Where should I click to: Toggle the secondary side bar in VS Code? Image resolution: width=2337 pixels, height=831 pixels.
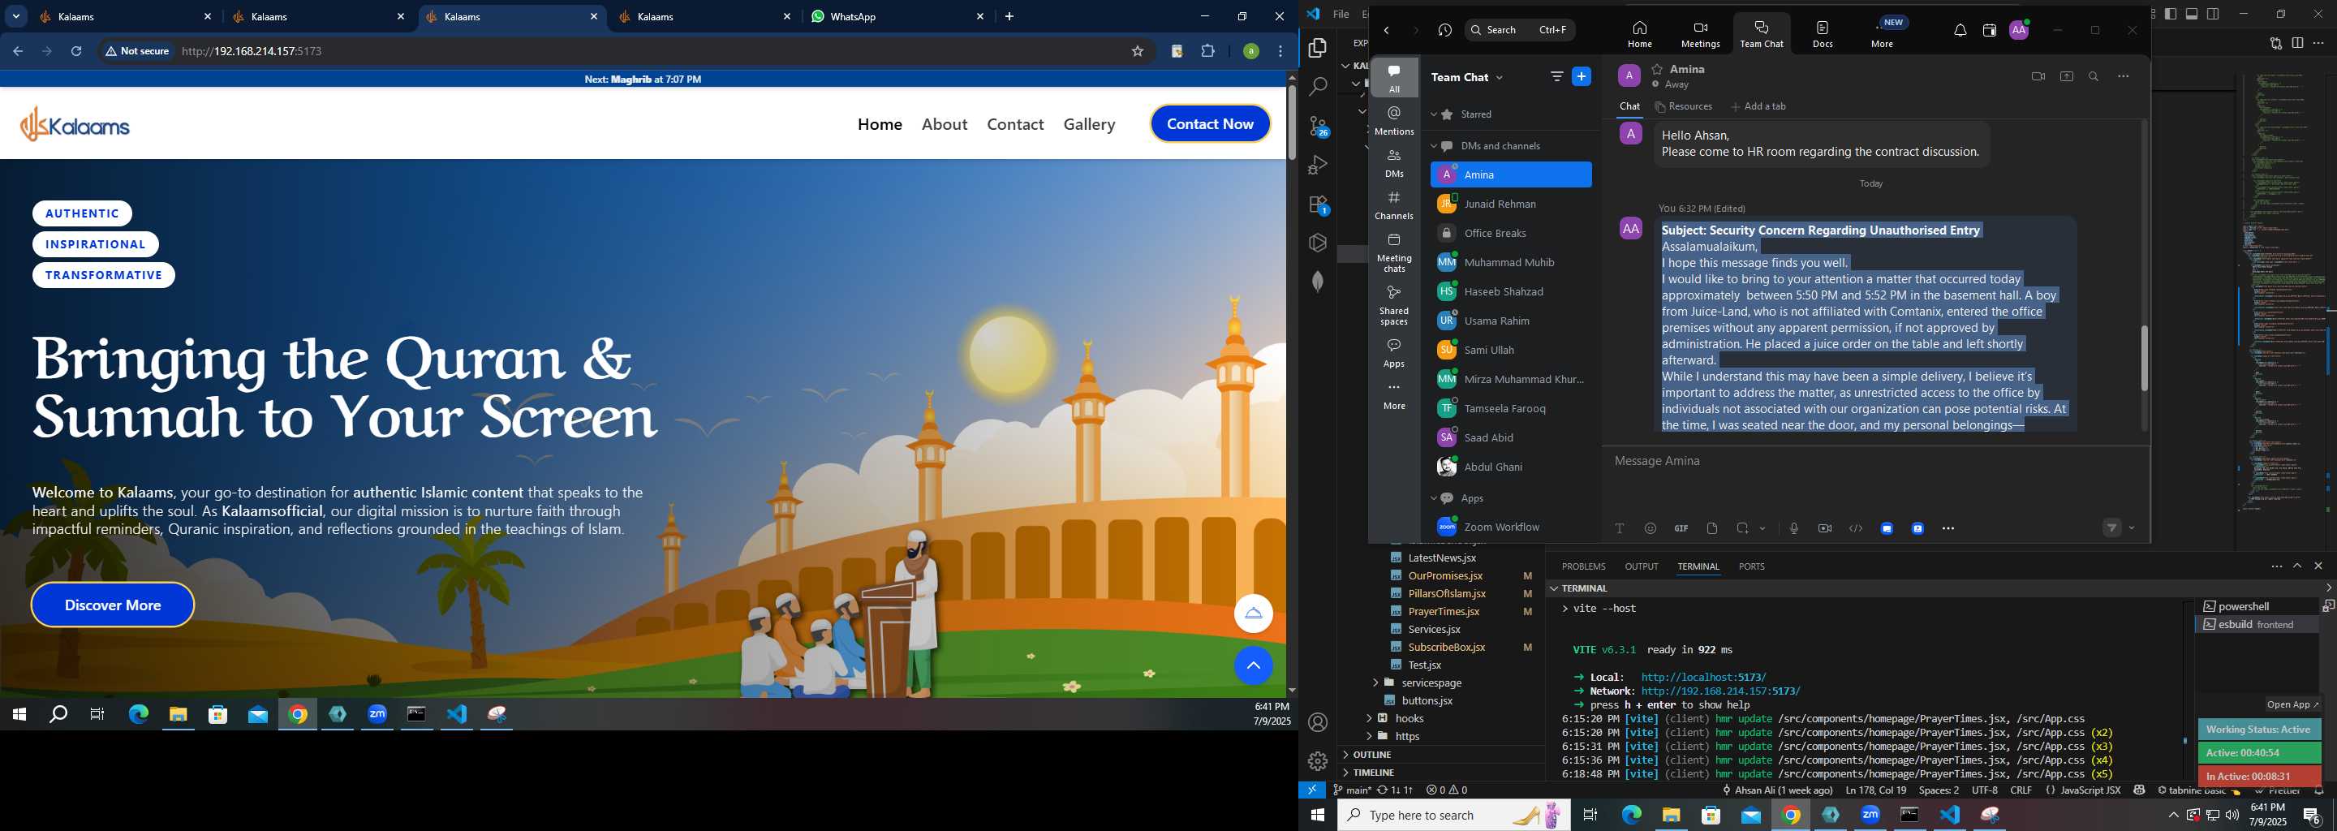click(2214, 14)
